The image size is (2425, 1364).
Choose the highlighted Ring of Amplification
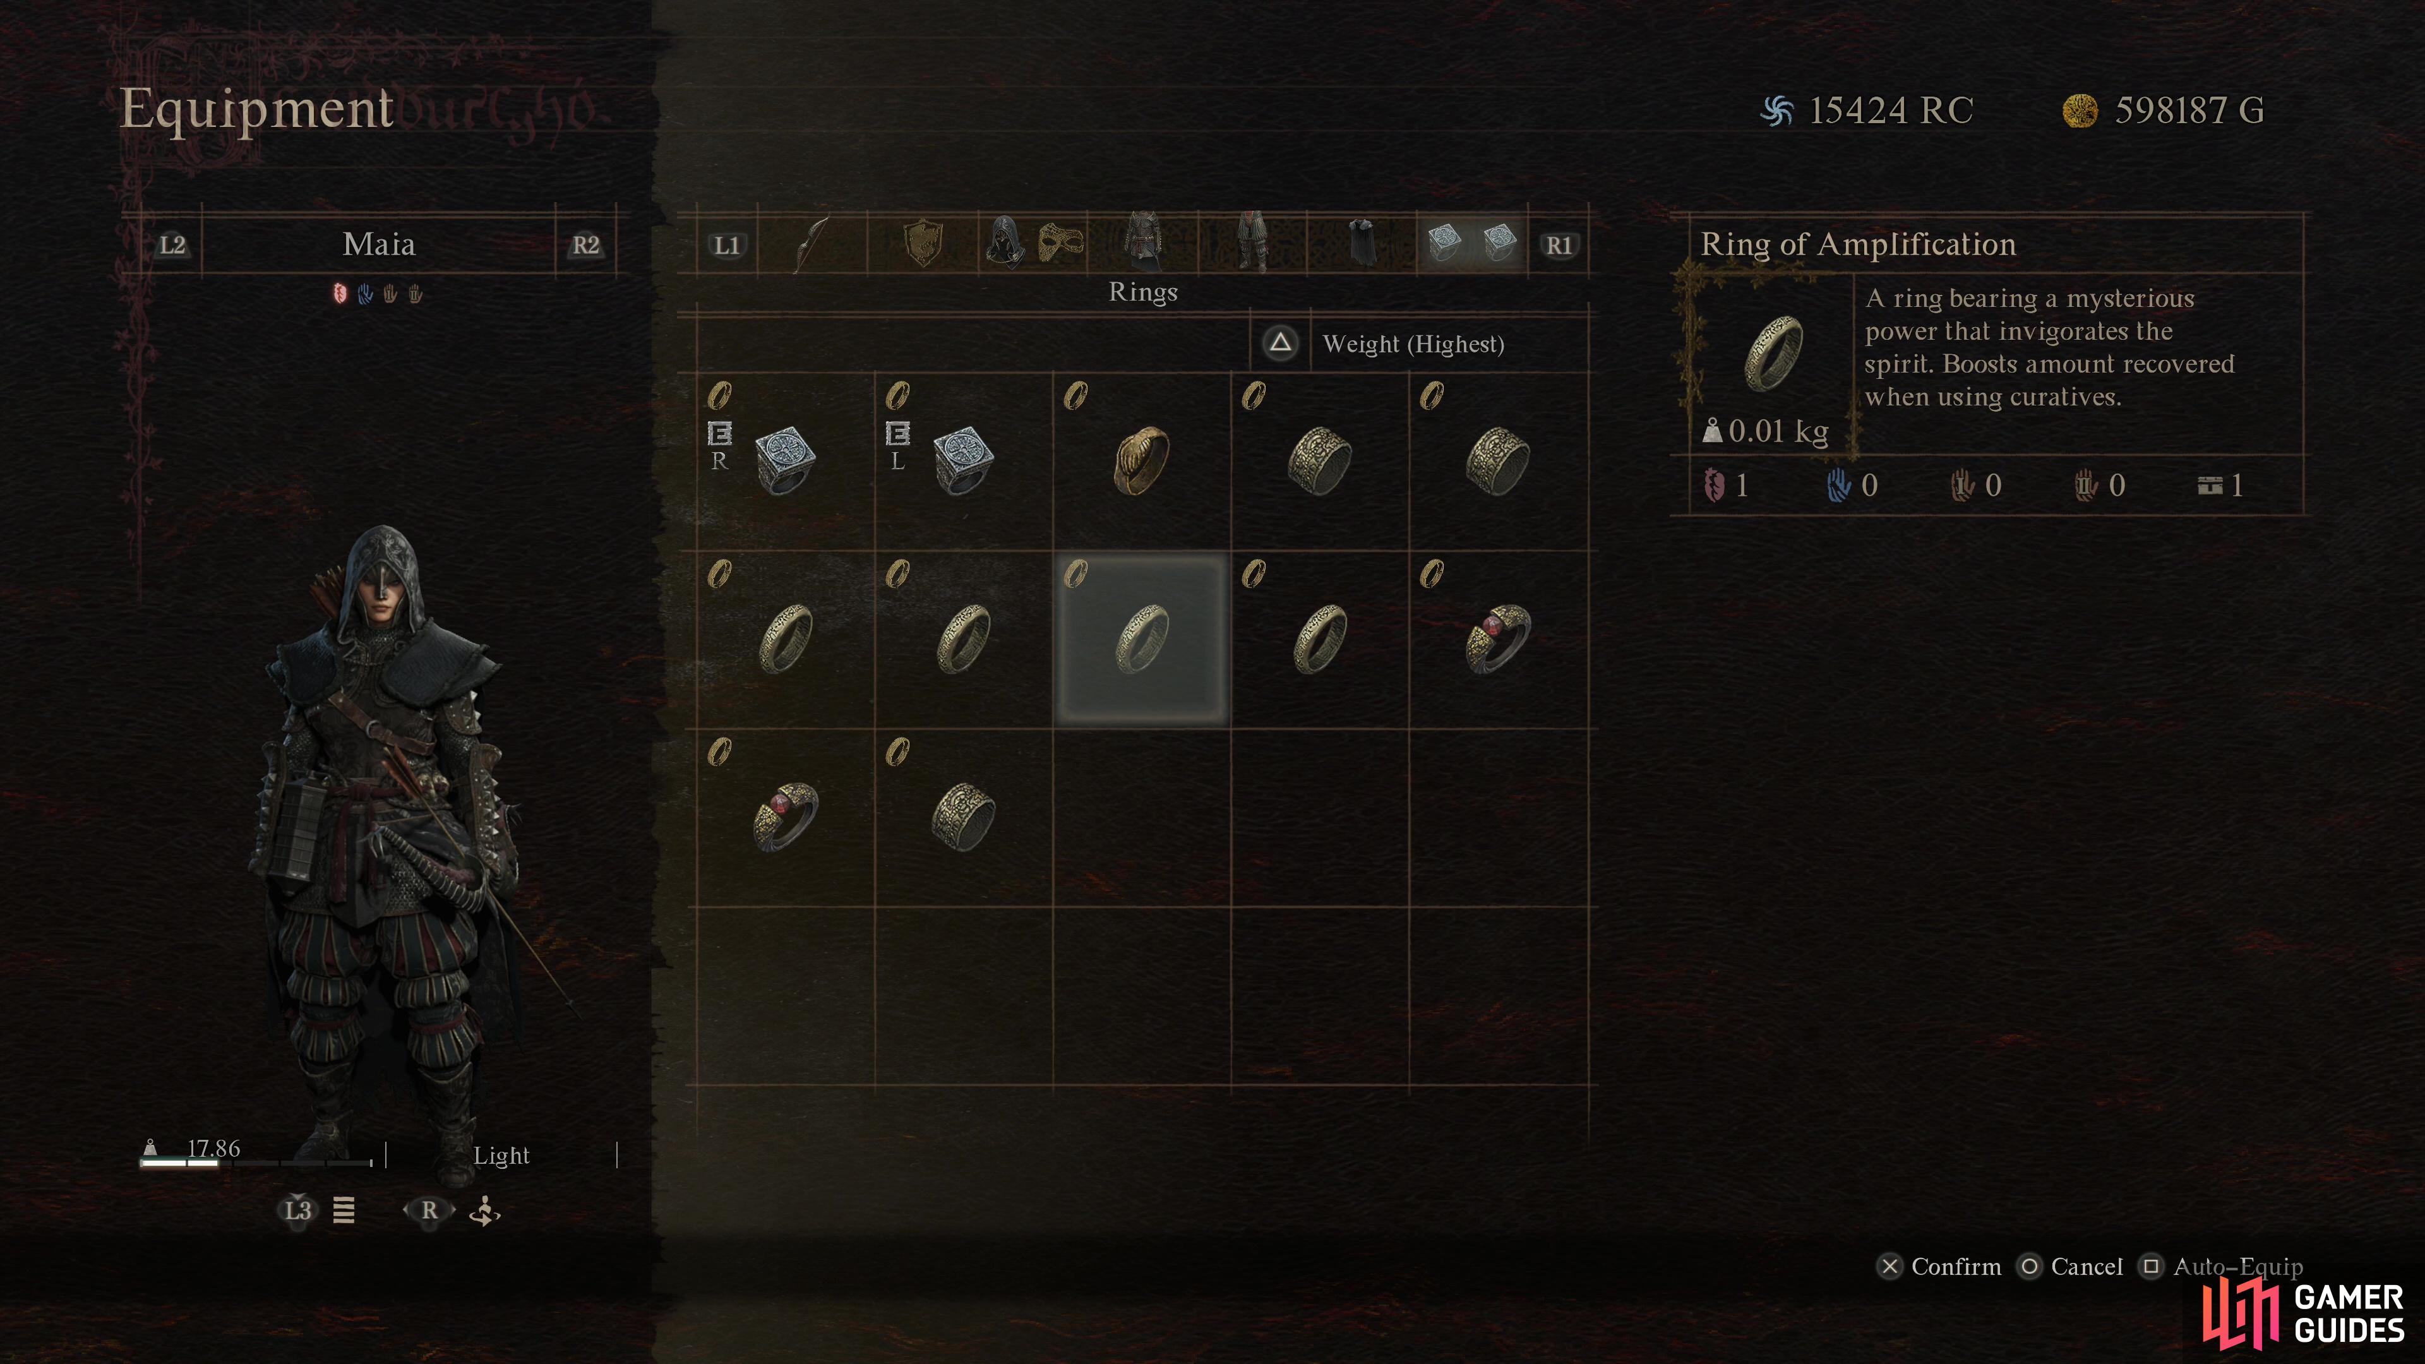click(1141, 639)
